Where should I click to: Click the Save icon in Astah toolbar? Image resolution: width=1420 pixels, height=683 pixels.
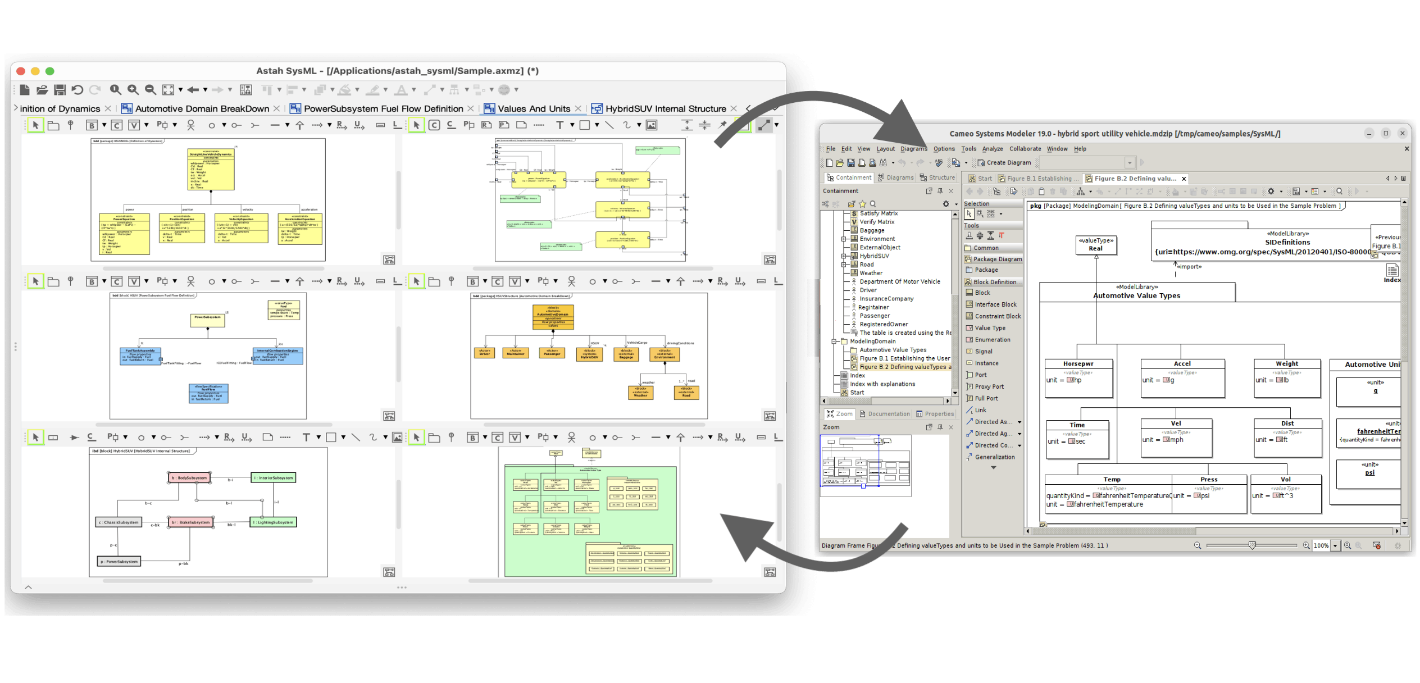60,90
